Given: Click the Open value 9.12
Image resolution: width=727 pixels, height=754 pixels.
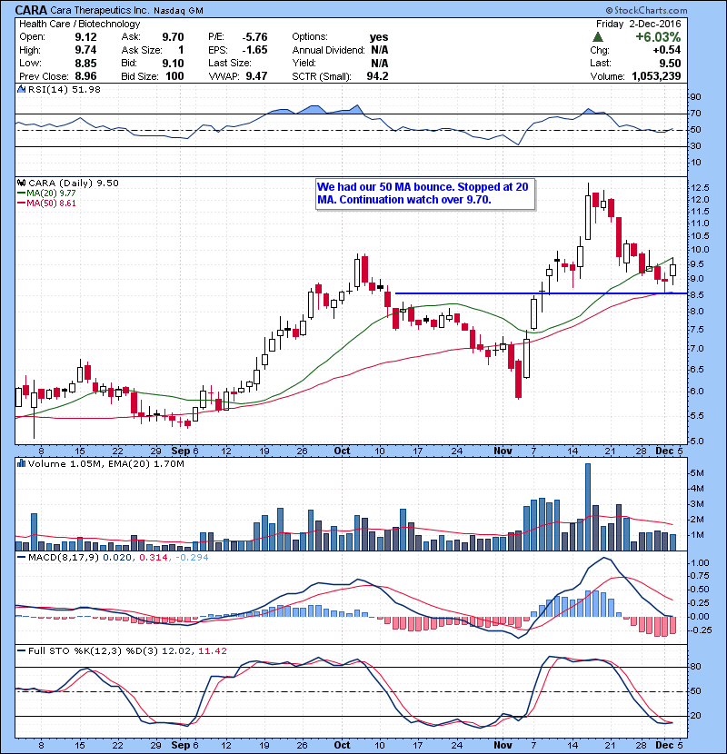Looking at the screenshot, I should 85,37.
